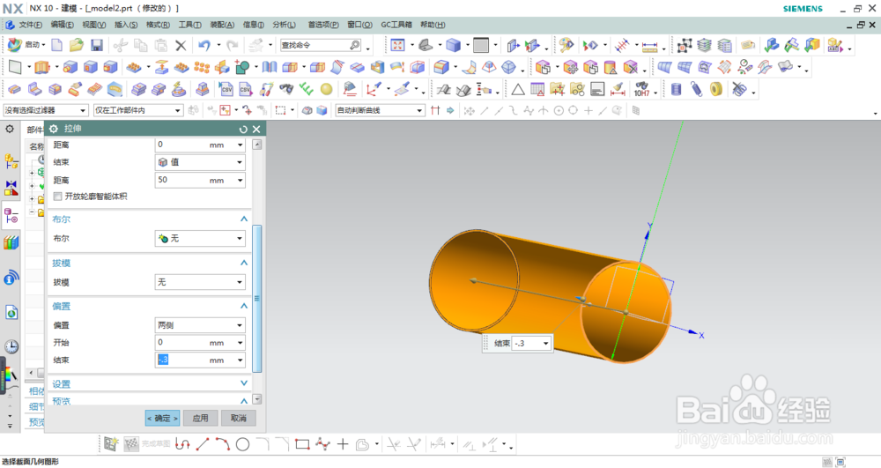The image size is (881, 468).
Task: Open the end limit type dropdown showing 值
Action: tap(200, 162)
